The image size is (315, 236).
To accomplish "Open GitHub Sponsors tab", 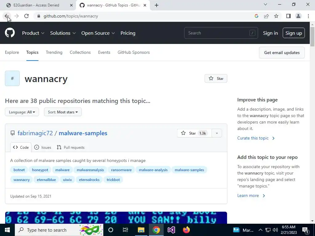I will [x=134, y=52].
